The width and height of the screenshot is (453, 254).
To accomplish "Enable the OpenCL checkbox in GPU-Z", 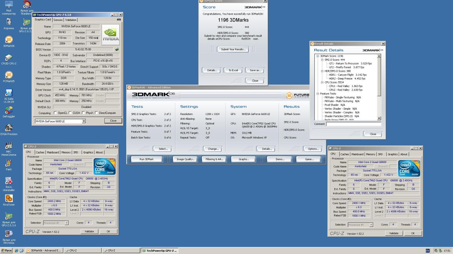I will point(55,113).
